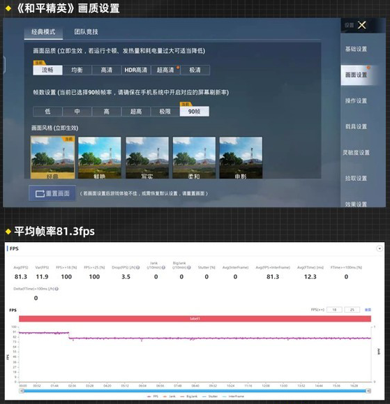Viewport: 390px width, 404px height.
Task: Open 灵敏度设置 in the sidebar
Action: 356,153
